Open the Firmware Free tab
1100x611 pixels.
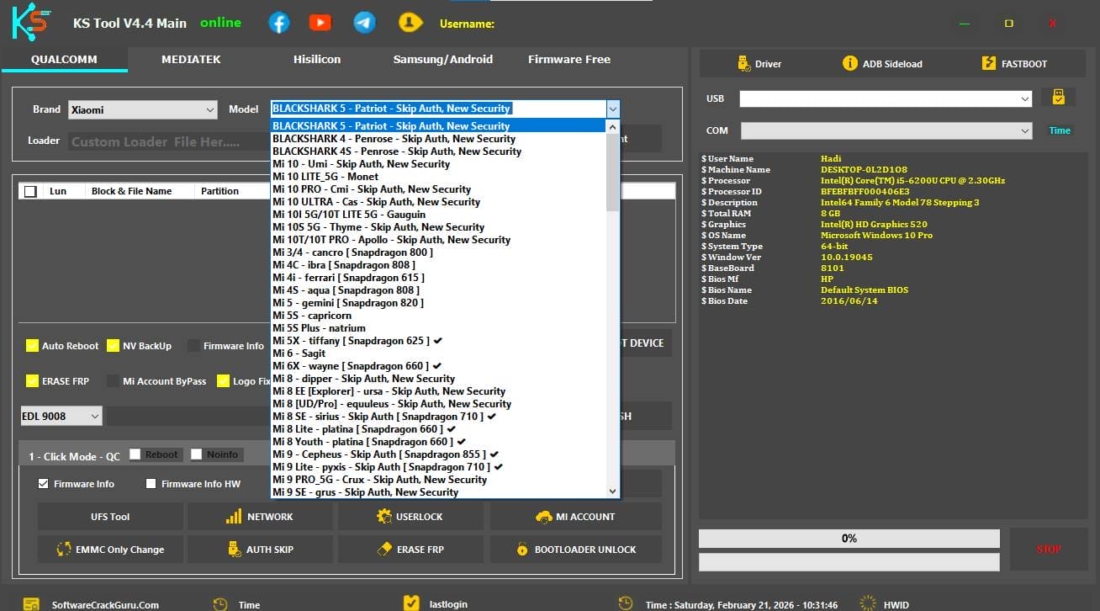[569, 59]
